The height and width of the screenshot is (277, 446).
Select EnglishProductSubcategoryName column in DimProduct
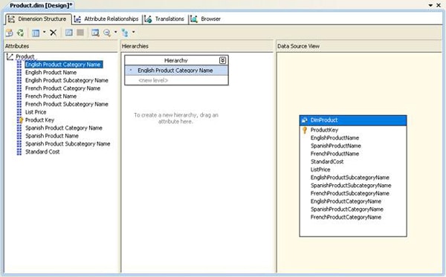(350, 177)
